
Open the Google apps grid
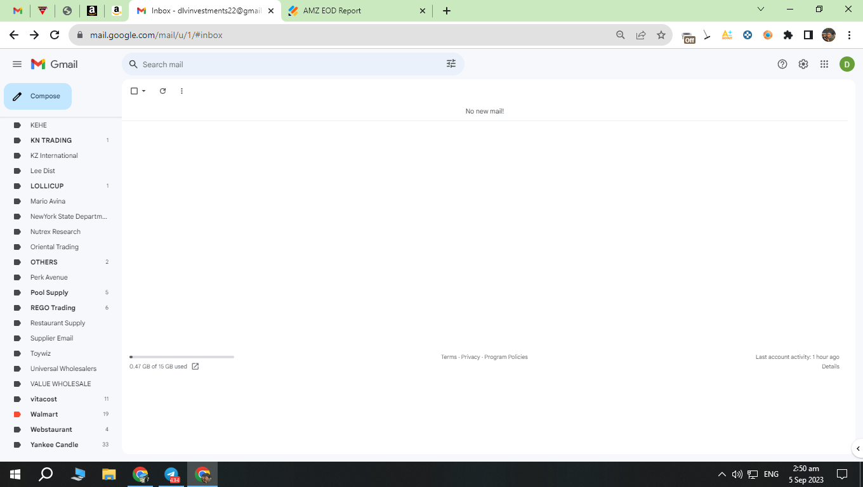(x=824, y=64)
